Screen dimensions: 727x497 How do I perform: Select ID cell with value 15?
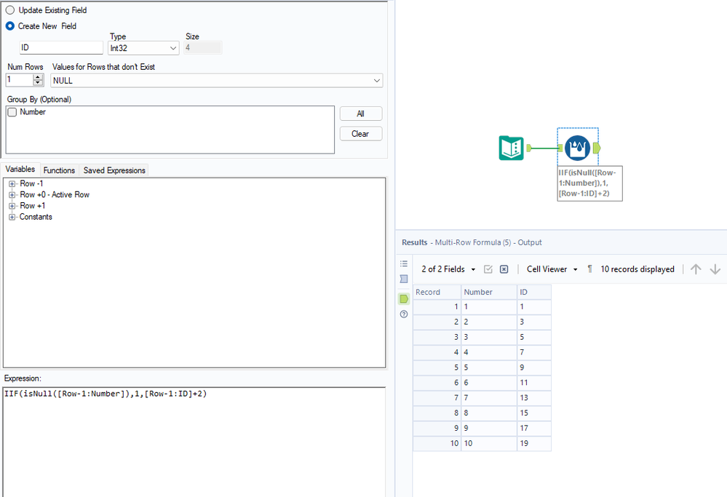(534, 413)
